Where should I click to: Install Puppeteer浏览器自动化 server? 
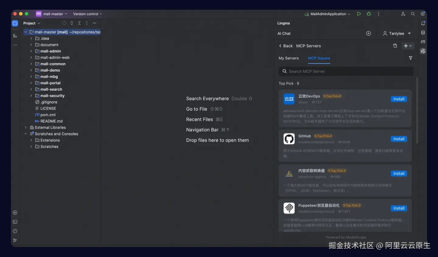click(x=399, y=208)
